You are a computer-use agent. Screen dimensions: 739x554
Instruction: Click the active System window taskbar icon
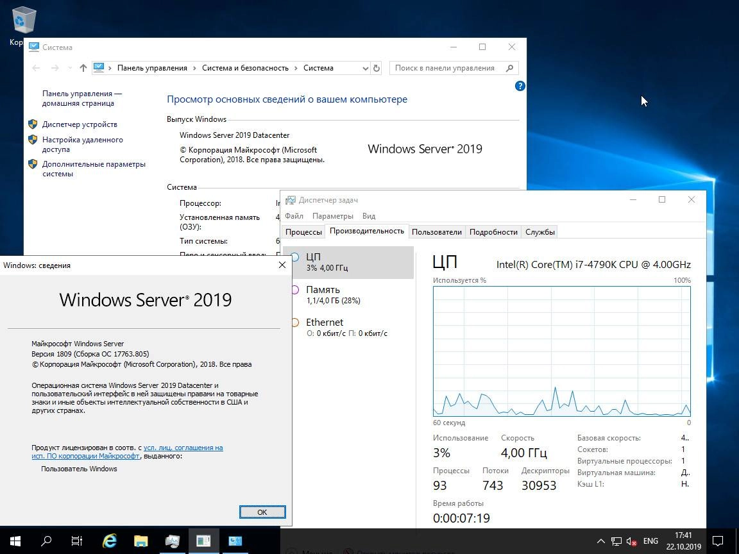pyautogui.click(x=203, y=541)
